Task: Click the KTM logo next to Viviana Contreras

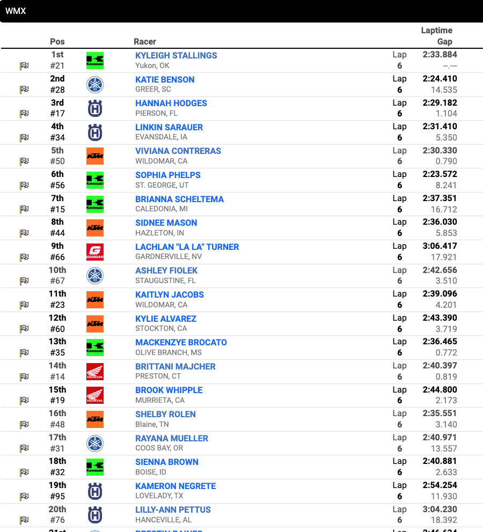Action: tap(95, 156)
